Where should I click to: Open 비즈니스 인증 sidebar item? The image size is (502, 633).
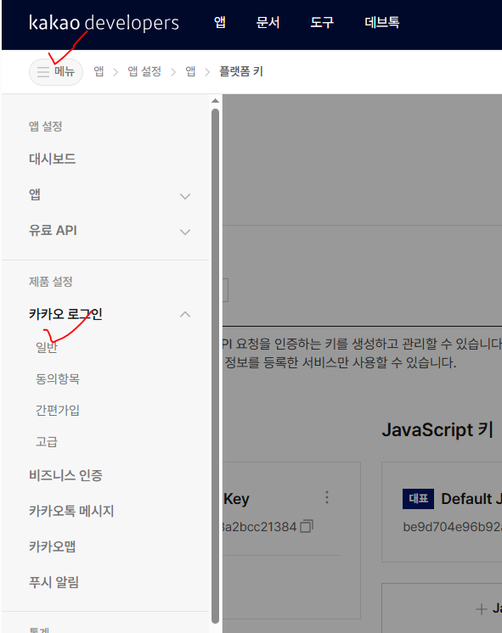[65, 475]
